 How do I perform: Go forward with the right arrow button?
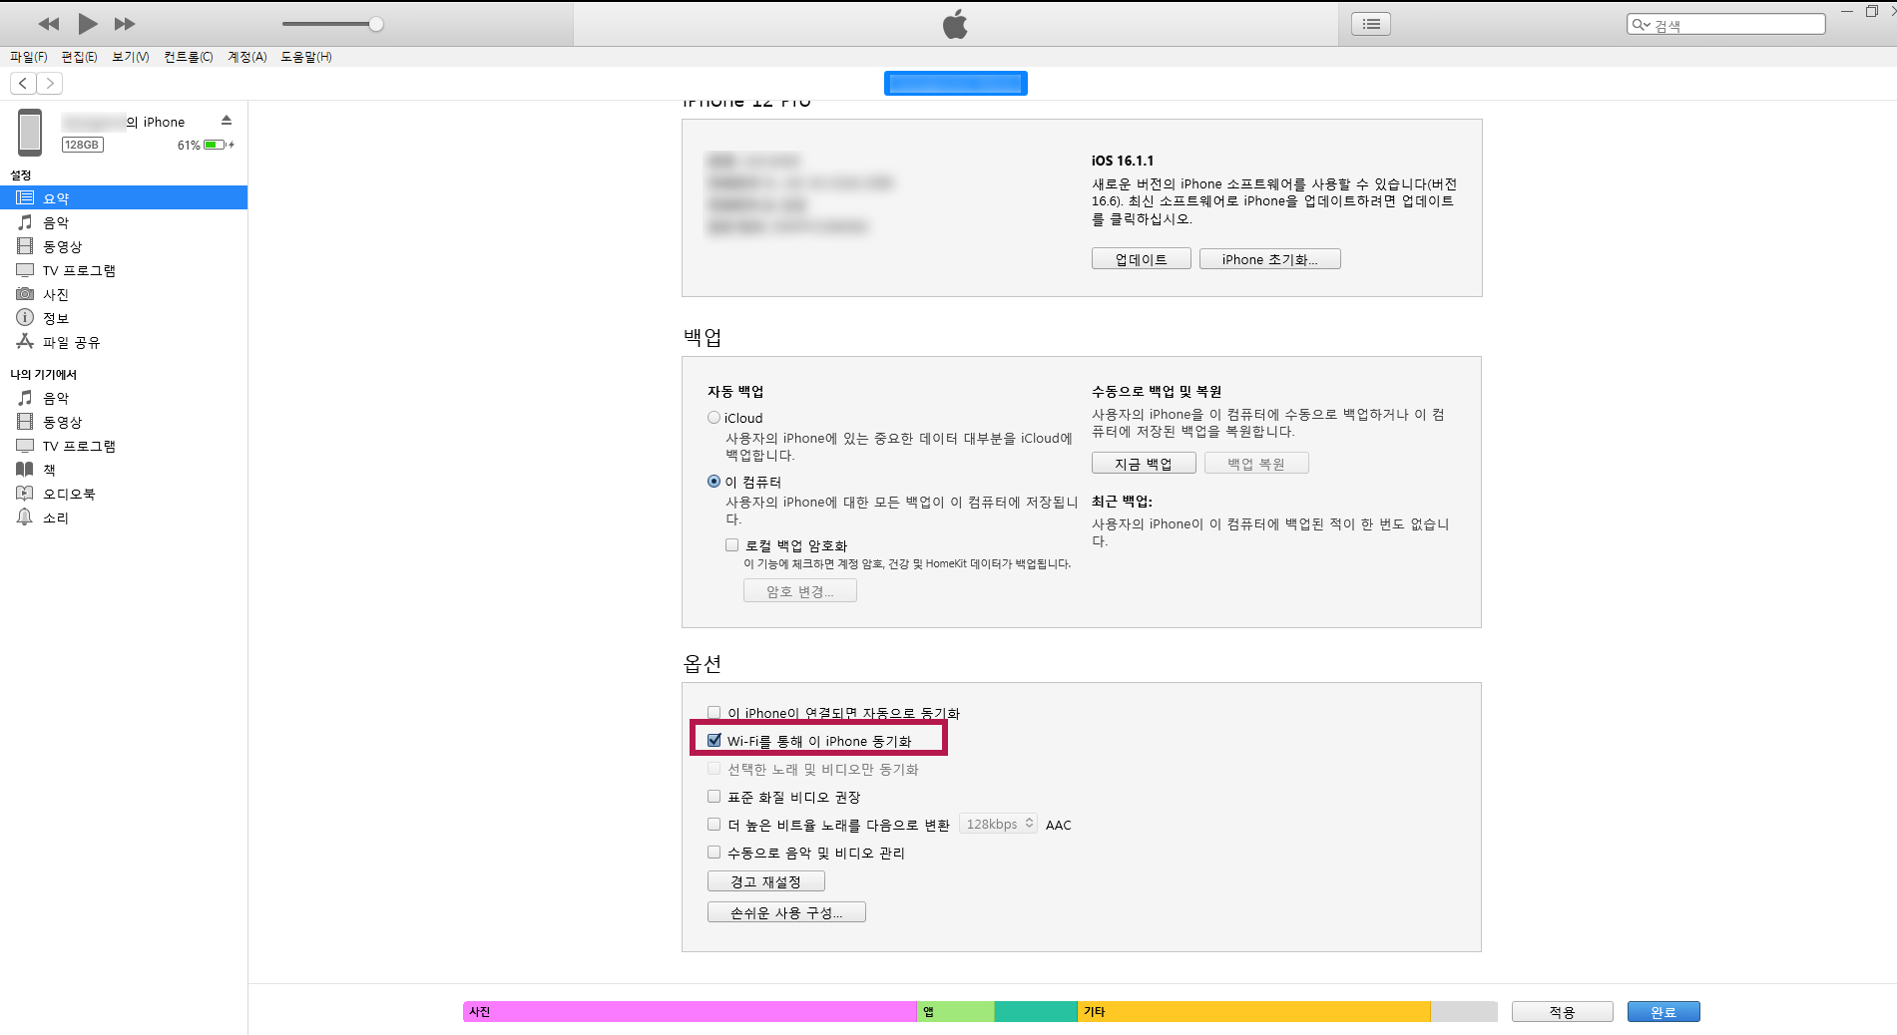tap(49, 84)
